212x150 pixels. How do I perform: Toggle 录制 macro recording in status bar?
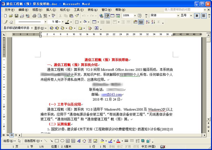112,146
